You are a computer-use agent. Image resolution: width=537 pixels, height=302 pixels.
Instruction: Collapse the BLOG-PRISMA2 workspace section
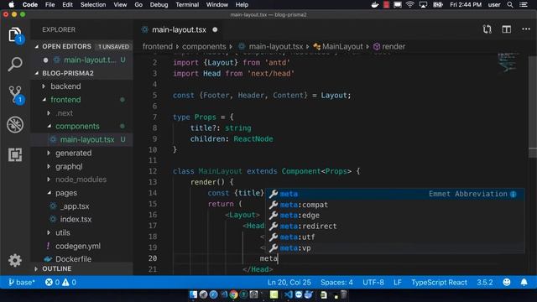pos(37,73)
